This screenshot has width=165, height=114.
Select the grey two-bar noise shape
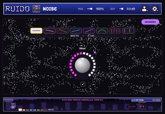click(128, 31)
